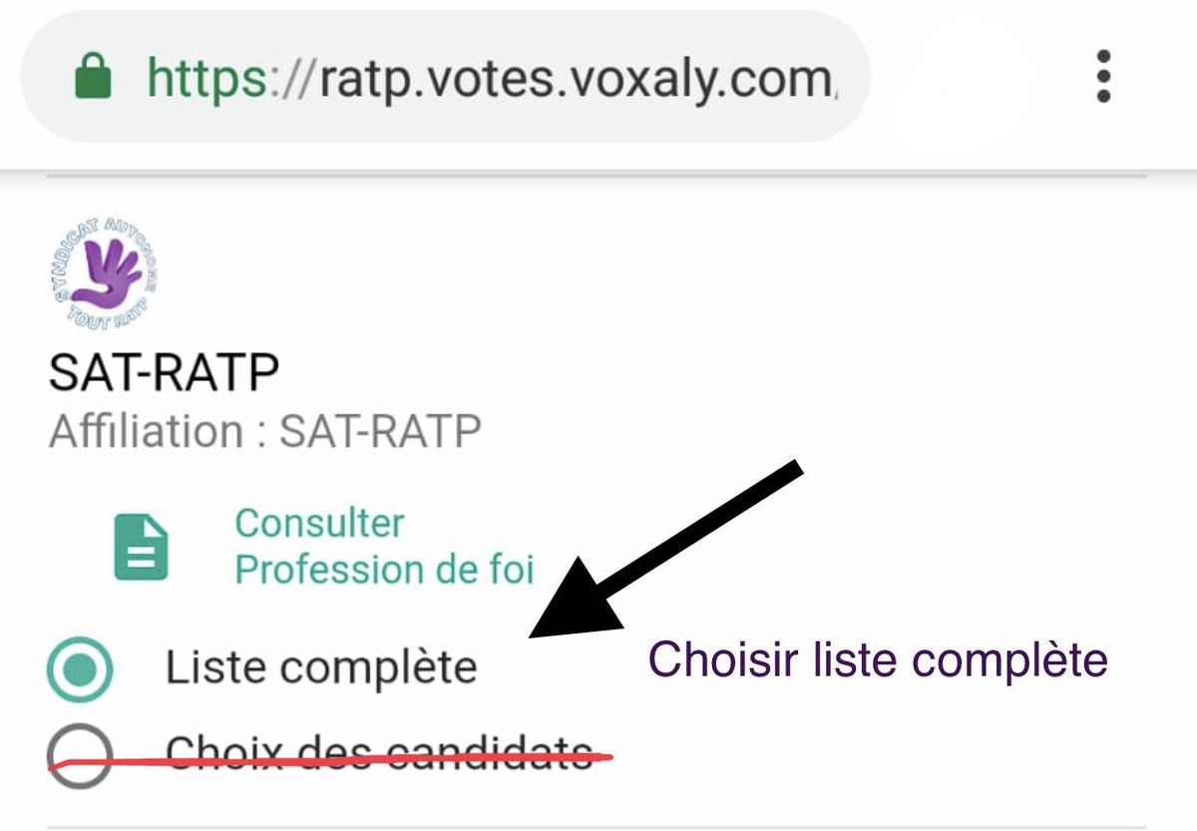Click the purple Choisir liste complète note
1197x831 pixels.
(x=878, y=659)
